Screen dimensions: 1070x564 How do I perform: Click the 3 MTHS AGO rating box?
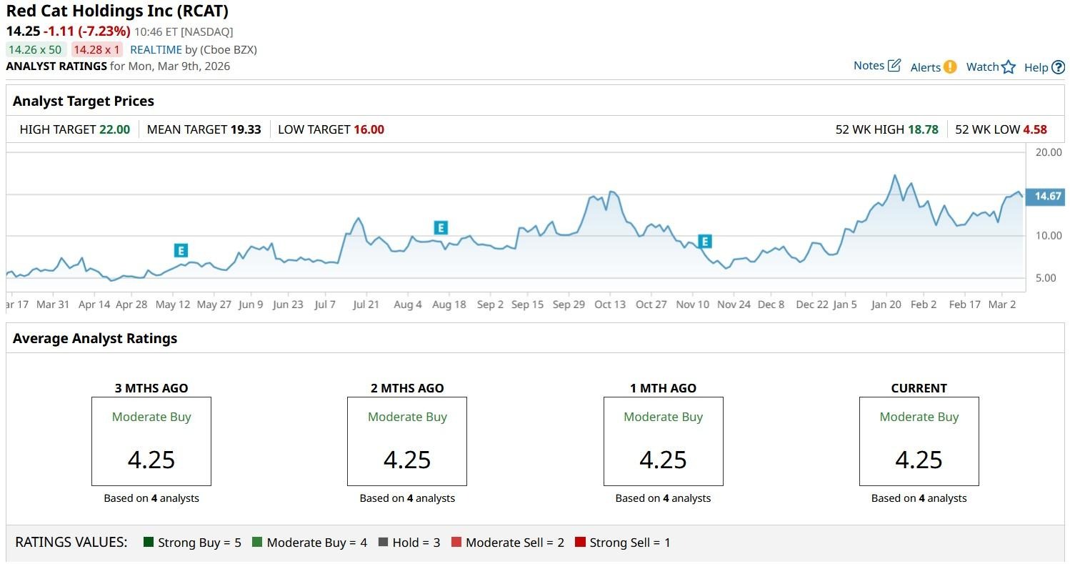pos(151,441)
